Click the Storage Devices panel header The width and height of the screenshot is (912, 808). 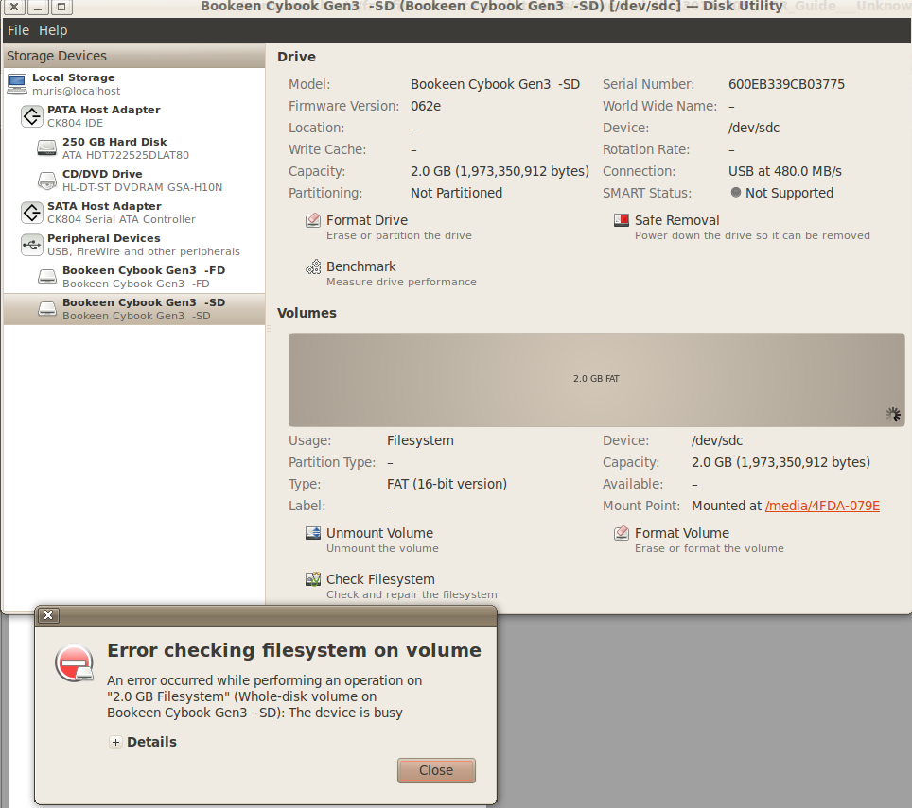(x=134, y=56)
